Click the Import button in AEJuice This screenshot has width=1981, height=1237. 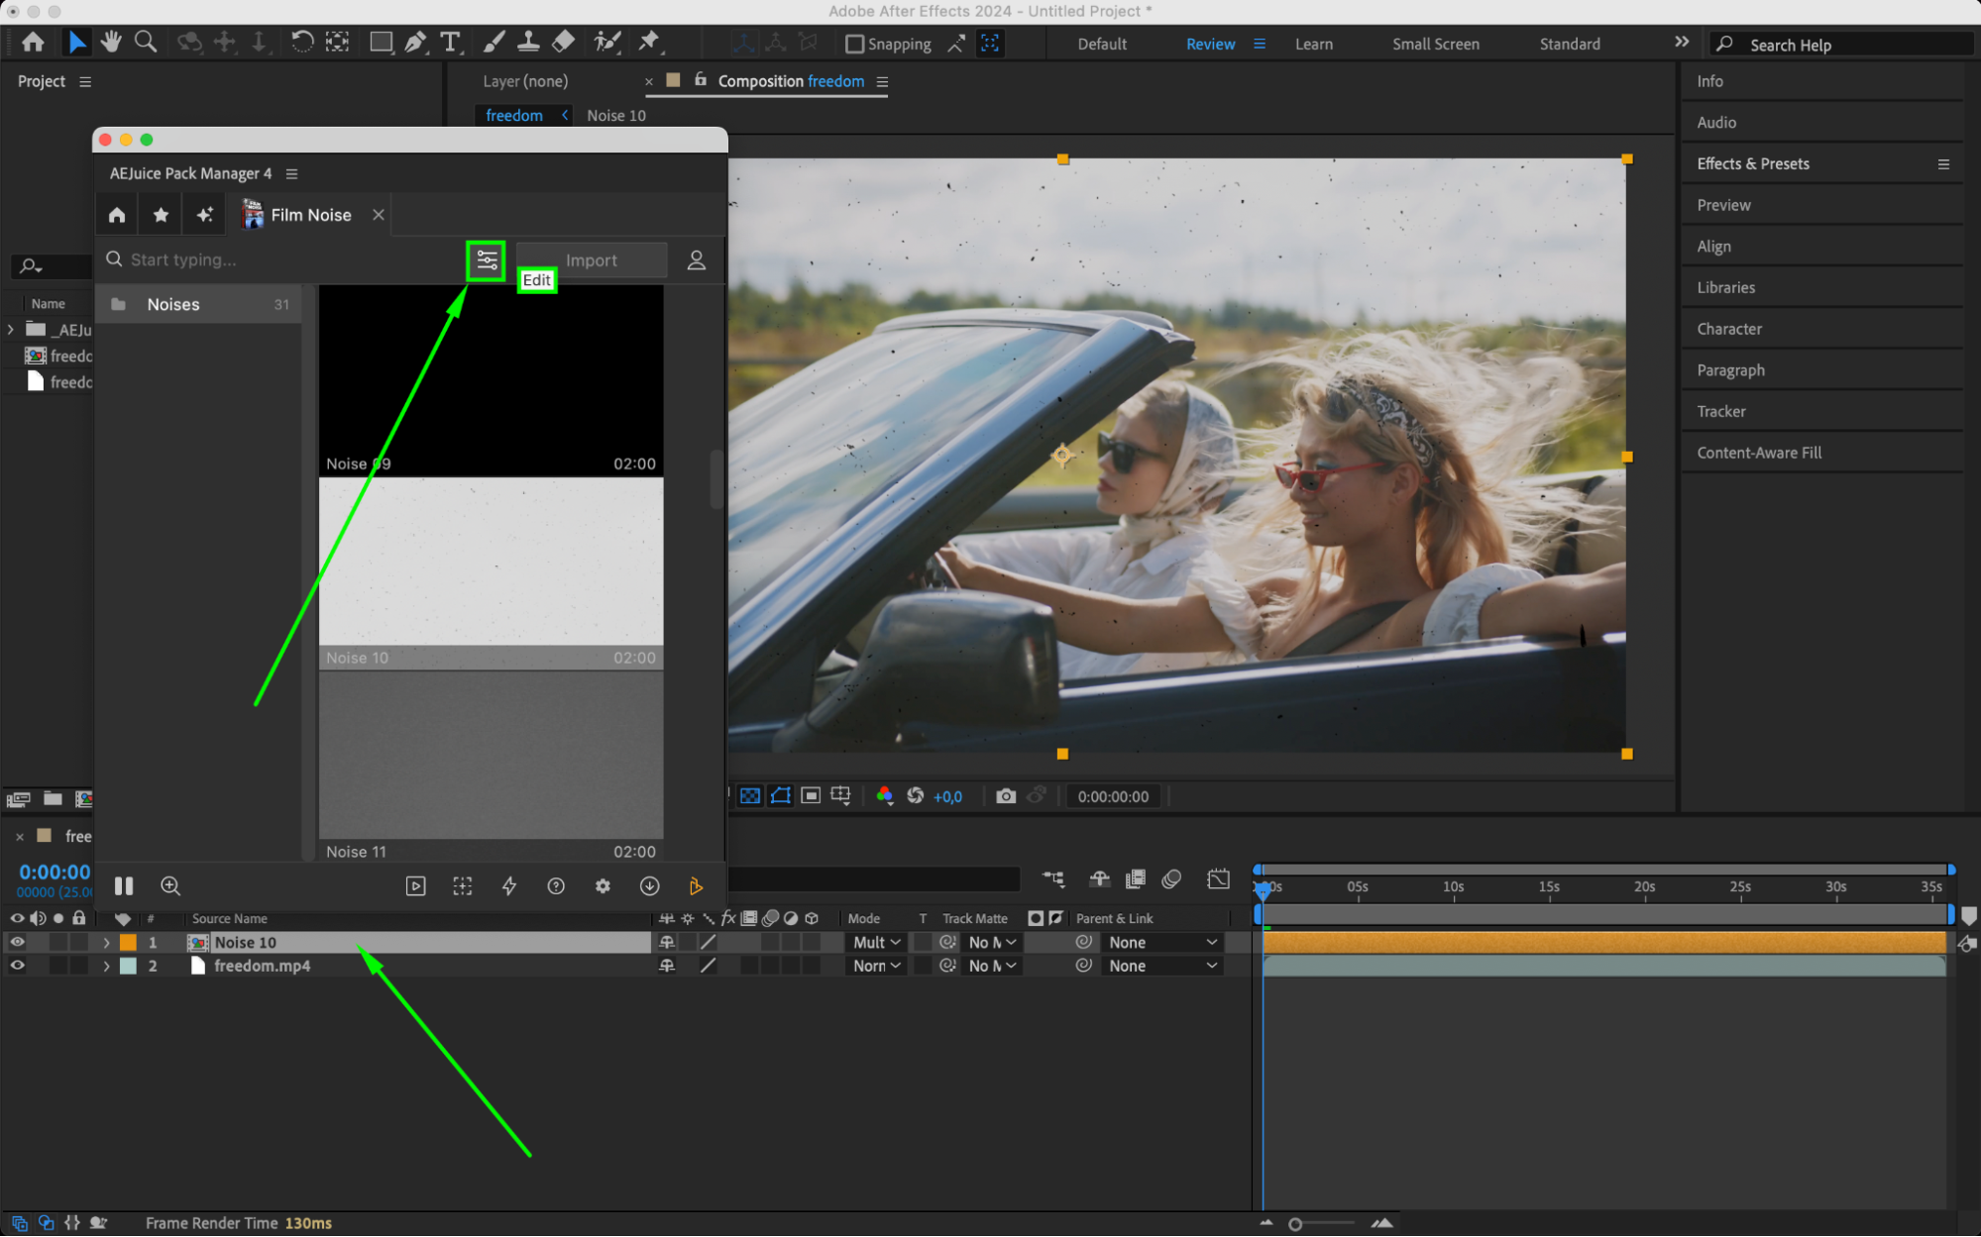591,260
